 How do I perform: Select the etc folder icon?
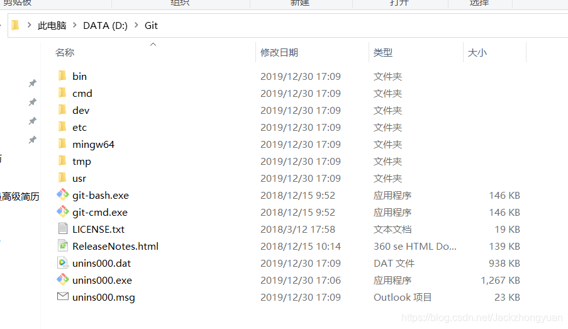62,127
